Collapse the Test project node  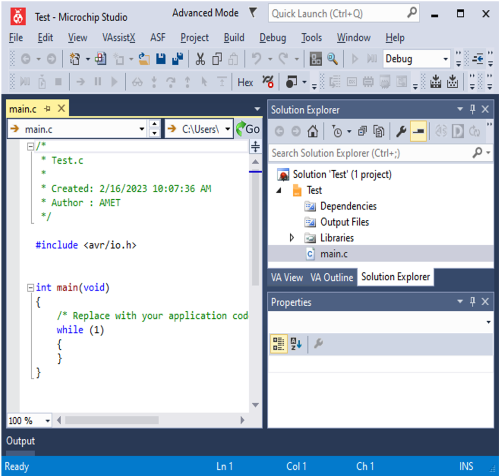pos(279,190)
